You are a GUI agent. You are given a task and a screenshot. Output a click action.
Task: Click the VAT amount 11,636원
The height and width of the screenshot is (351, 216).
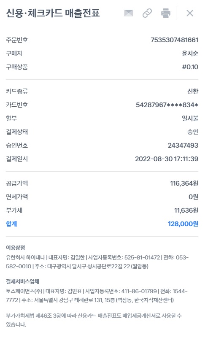[186, 210]
